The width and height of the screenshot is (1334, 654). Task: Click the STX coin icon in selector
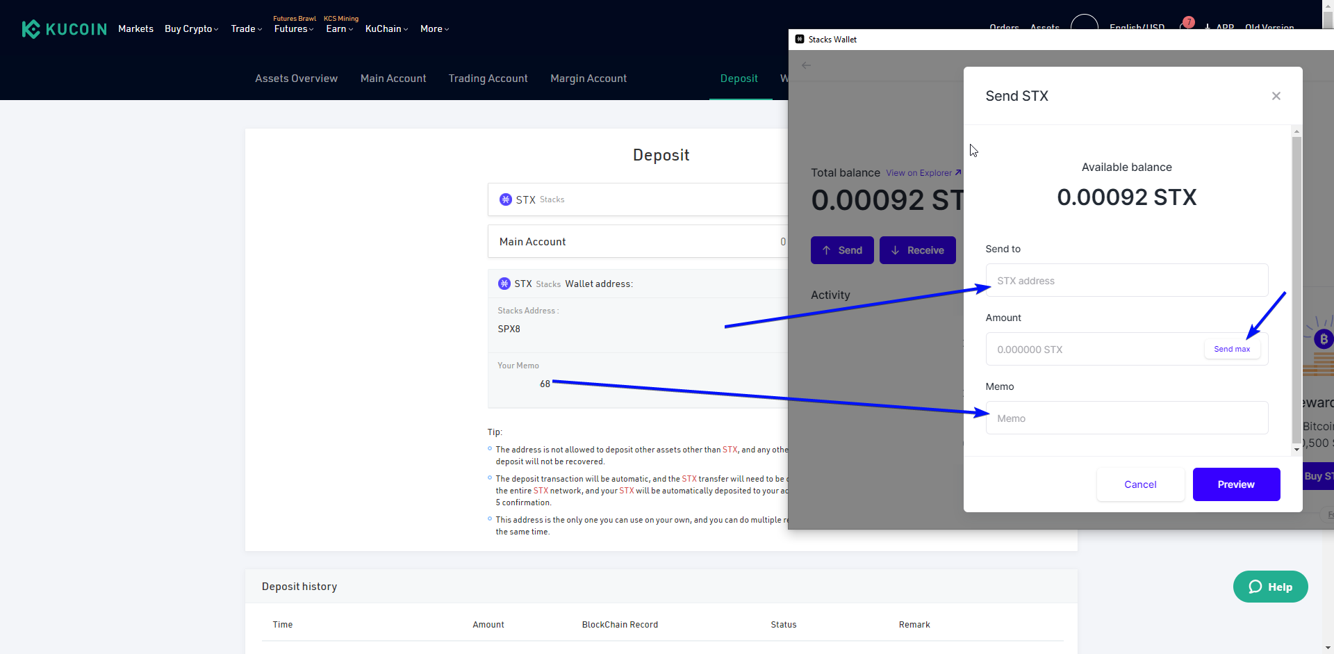pos(506,199)
